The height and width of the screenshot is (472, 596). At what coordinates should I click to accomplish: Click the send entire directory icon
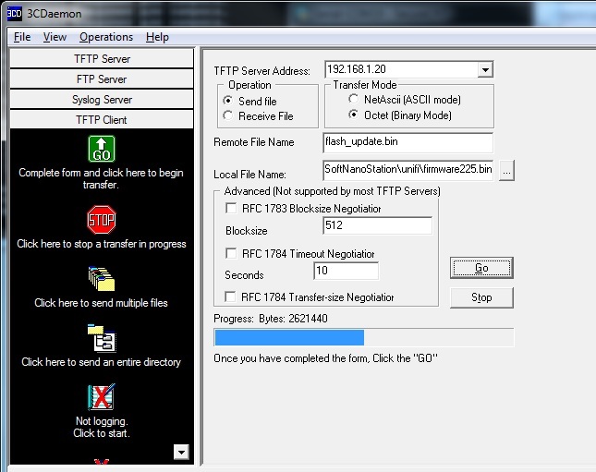click(102, 338)
